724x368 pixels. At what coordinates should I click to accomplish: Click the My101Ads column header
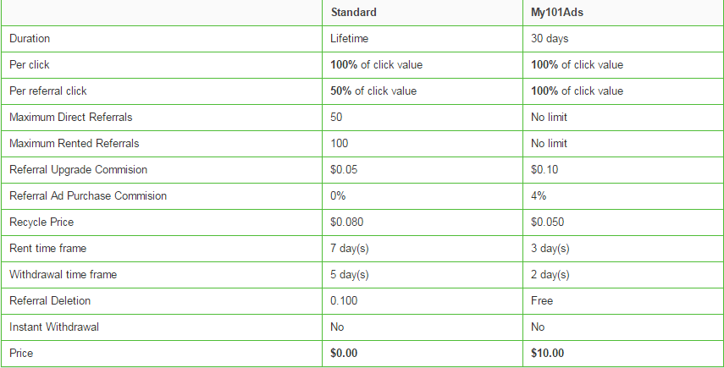click(557, 13)
